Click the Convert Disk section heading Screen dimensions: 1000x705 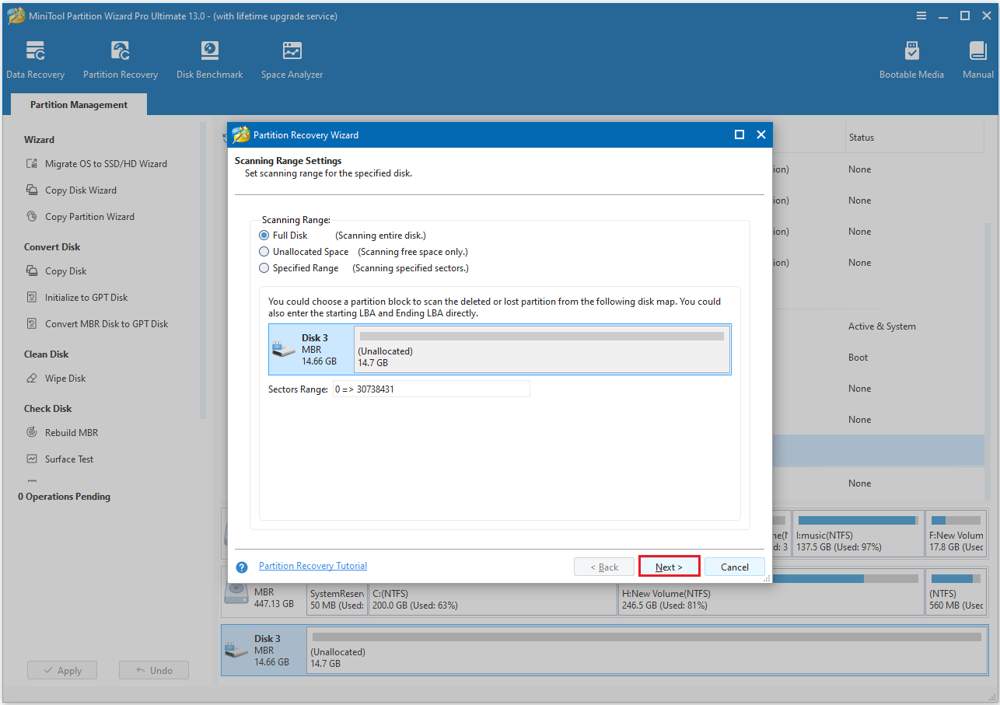click(x=52, y=247)
